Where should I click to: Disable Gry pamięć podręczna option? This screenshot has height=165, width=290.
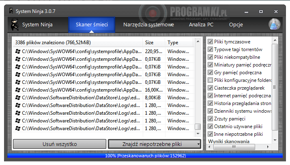(210, 73)
